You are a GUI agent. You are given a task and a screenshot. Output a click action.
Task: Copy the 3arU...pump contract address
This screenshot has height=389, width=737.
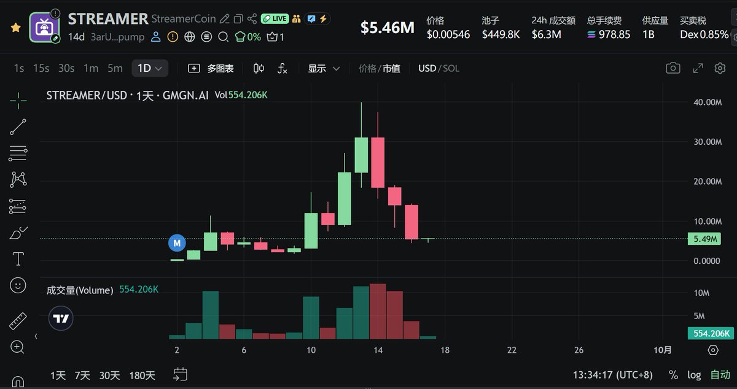tap(117, 37)
